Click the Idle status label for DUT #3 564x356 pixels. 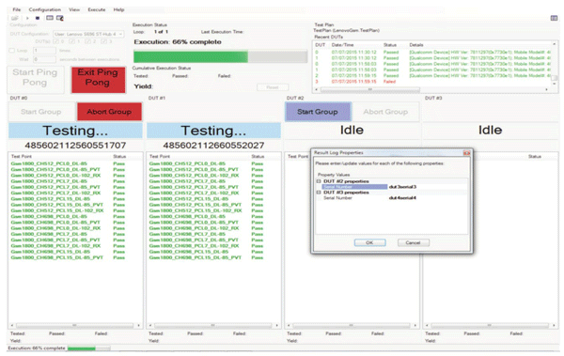490,131
